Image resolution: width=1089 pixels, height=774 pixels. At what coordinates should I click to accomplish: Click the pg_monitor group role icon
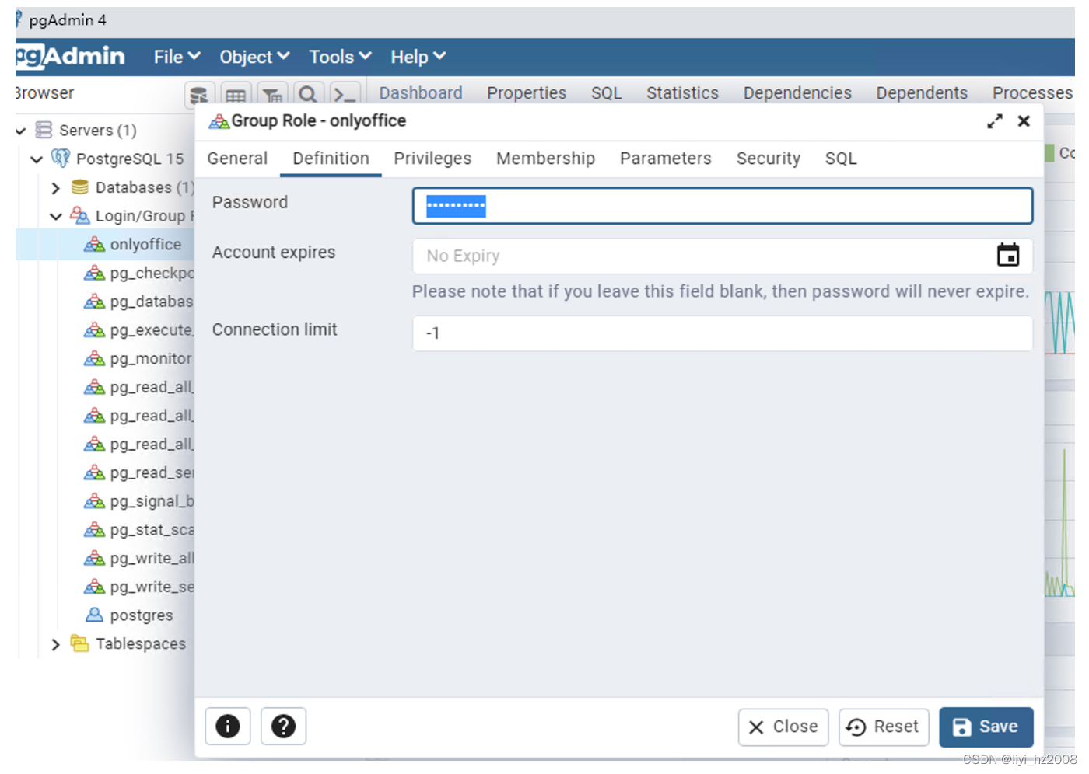[94, 358]
